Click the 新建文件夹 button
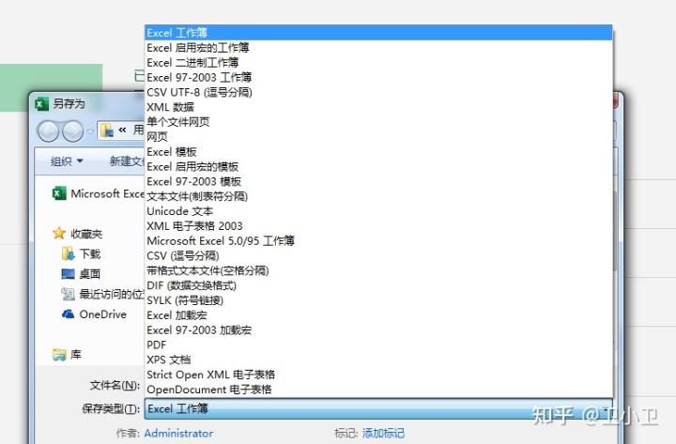The image size is (676, 444). click(x=127, y=161)
